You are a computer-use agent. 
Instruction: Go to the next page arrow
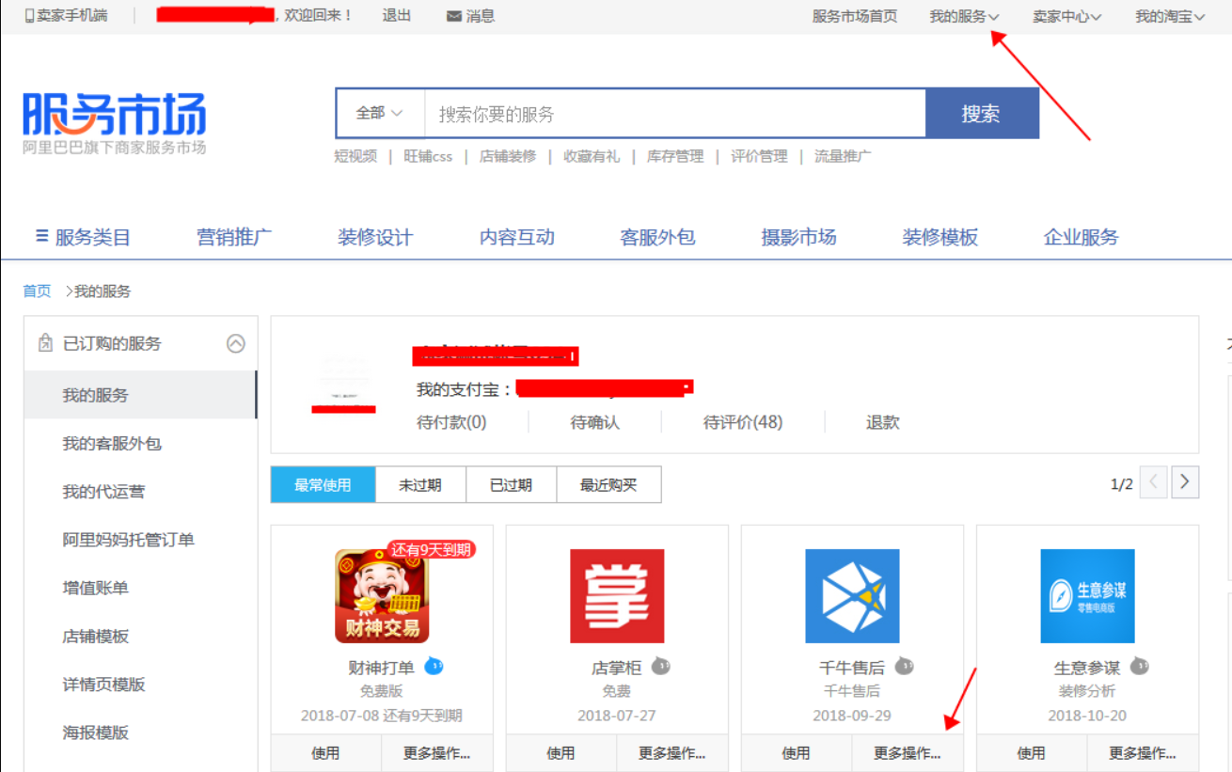(1185, 483)
